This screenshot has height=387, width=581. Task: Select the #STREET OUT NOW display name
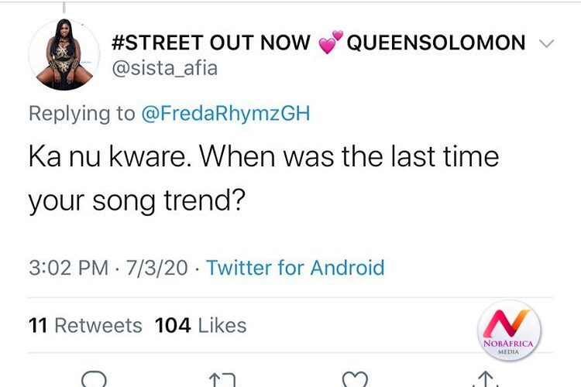[x=212, y=43]
